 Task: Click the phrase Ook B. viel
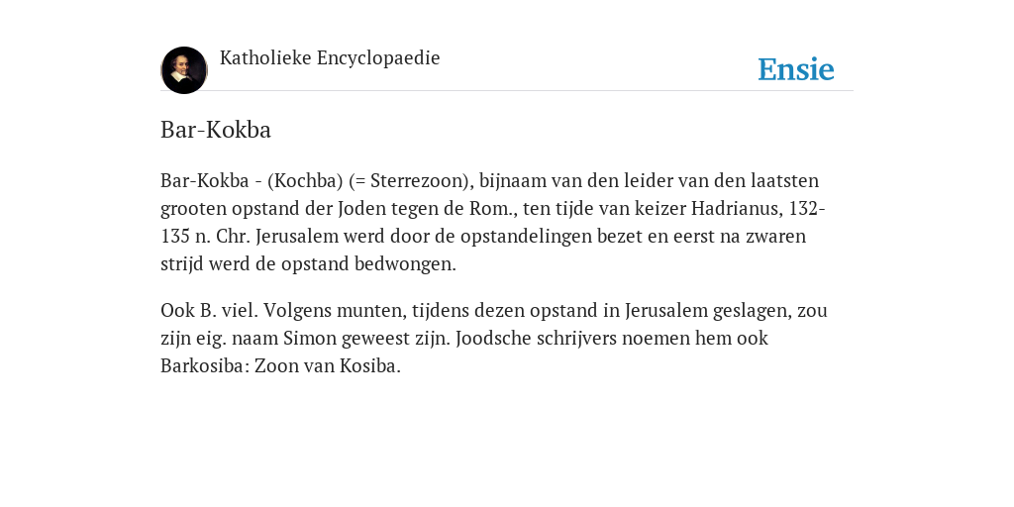point(210,310)
